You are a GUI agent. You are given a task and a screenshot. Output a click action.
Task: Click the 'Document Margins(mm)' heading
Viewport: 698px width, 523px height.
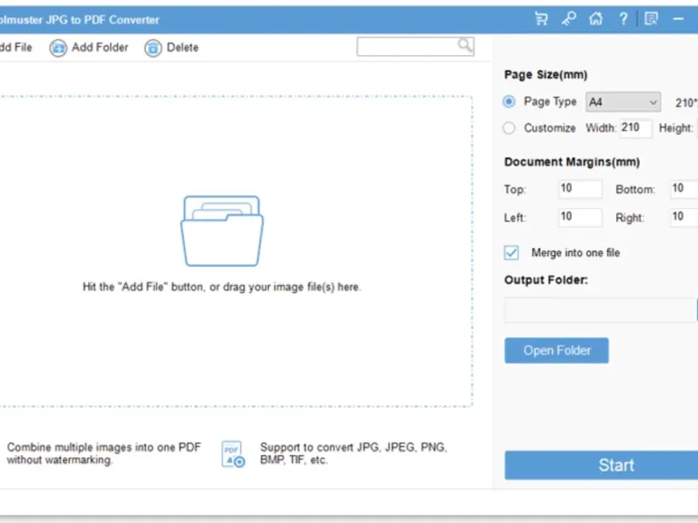571,162
